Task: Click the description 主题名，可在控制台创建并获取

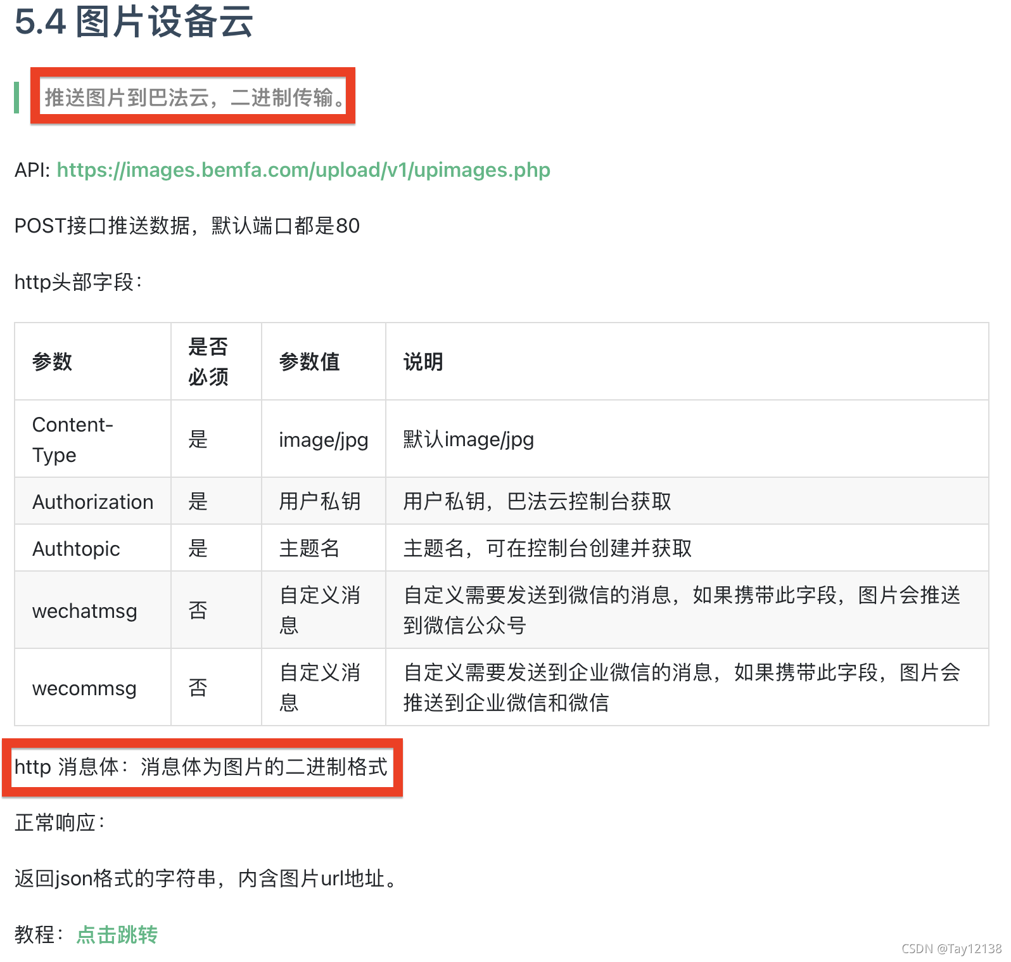Action: (547, 548)
